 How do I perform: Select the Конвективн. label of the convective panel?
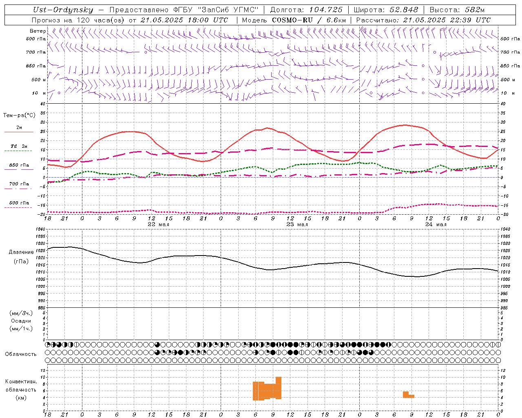21,382
